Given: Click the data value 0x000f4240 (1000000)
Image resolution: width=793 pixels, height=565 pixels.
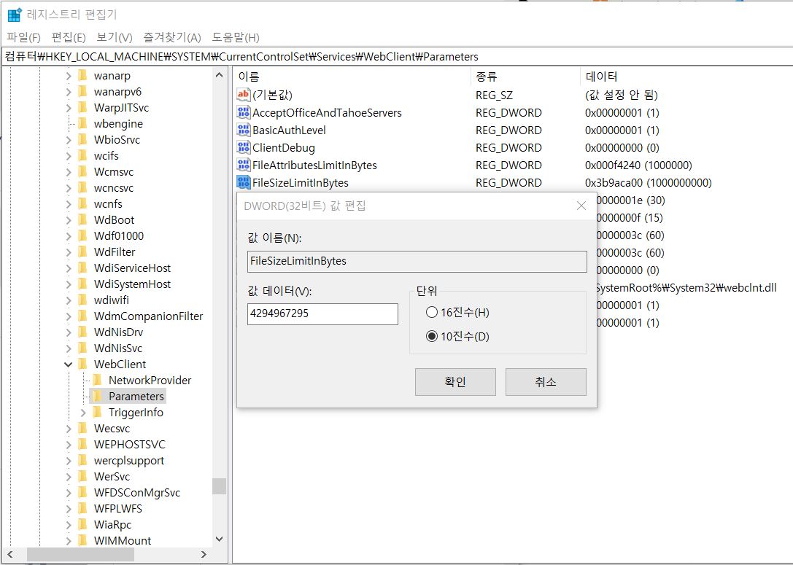Looking at the screenshot, I should pyautogui.click(x=638, y=165).
